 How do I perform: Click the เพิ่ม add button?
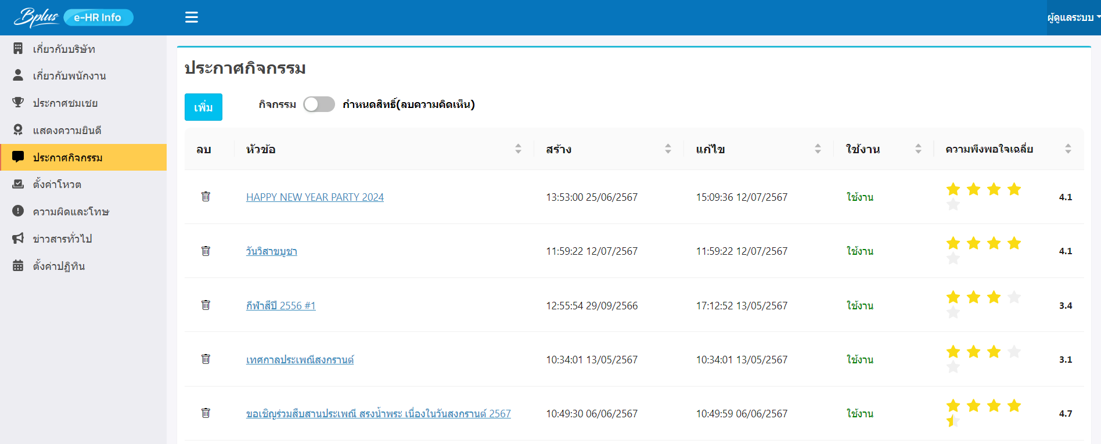tap(203, 107)
